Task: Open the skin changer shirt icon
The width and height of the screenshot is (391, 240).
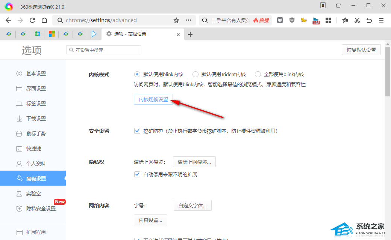Action: click(338, 5)
